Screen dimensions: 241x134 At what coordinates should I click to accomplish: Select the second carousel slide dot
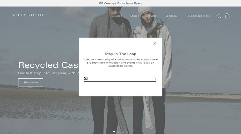tap(118, 132)
